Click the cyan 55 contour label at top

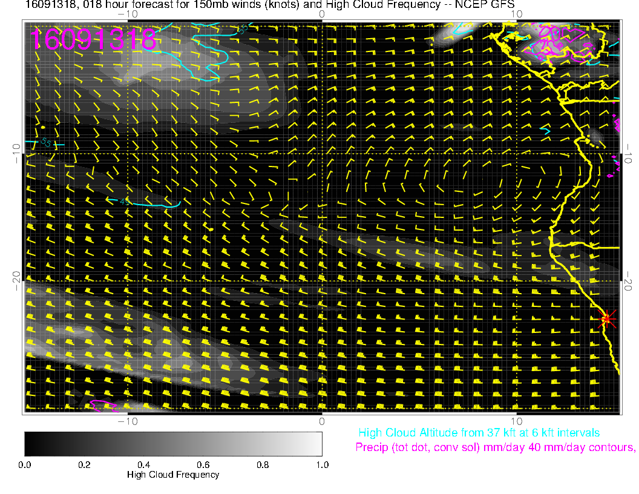pyautogui.click(x=243, y=28)
